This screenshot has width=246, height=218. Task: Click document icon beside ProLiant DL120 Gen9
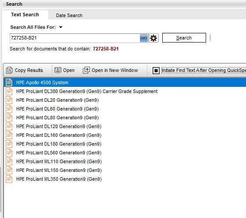click(x=9, y=126)
